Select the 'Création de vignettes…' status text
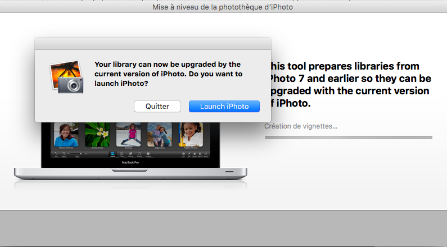The width and height of the screenshot is (447, 247). [x=301, y=126]
